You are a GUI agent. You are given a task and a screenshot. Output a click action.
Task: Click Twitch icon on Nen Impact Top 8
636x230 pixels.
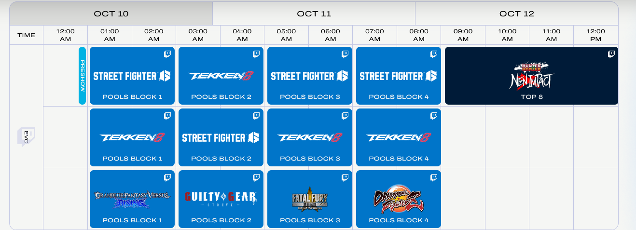click(x=611, y=54)
